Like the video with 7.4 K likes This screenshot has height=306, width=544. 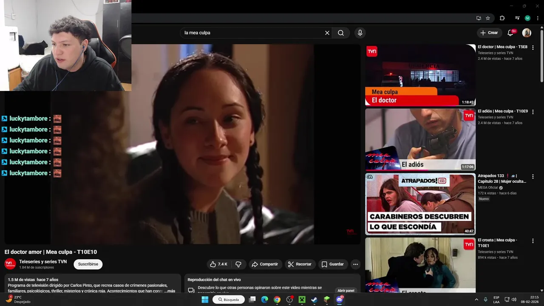point(218,264)
